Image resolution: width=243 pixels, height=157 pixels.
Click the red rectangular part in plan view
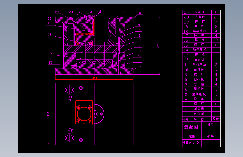pos(84,112)
